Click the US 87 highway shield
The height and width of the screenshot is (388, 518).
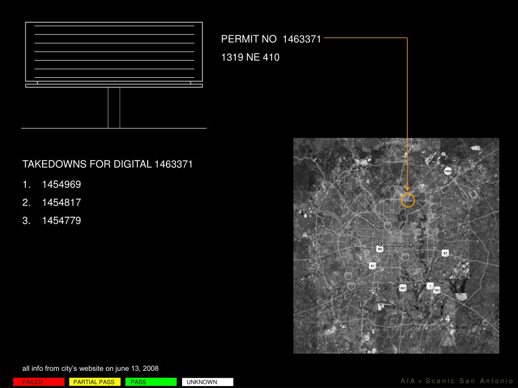tap(445, 253)
